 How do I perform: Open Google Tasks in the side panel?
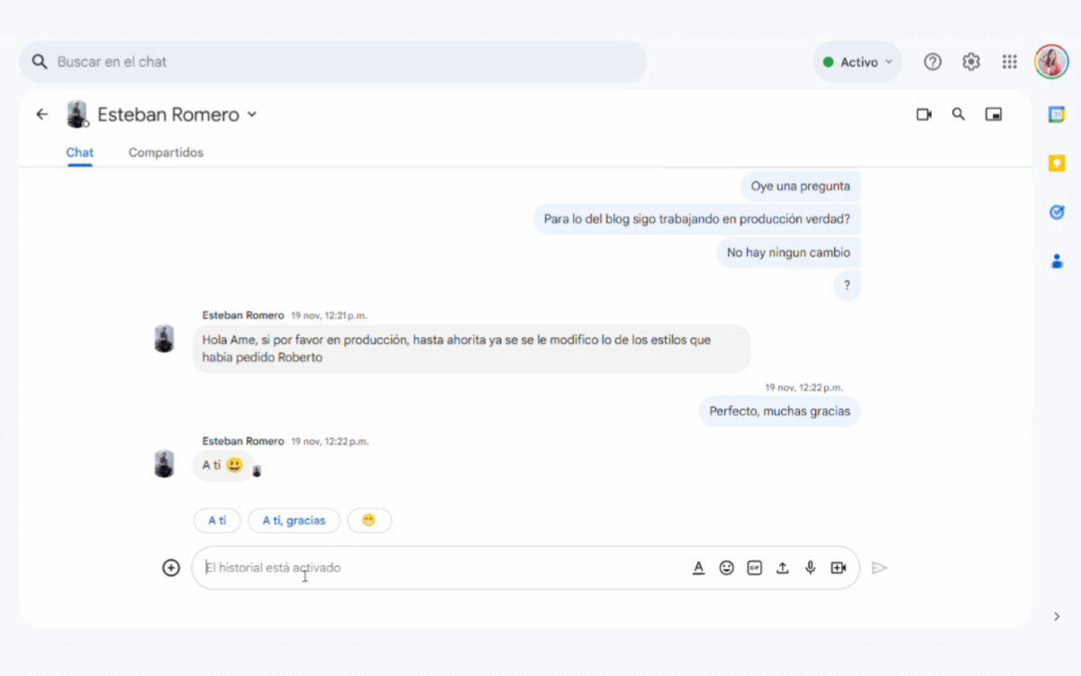[1057, 212]
